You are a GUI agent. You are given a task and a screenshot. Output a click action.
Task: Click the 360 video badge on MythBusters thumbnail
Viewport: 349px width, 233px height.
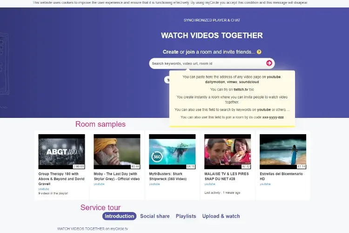[x=157, y=157]
